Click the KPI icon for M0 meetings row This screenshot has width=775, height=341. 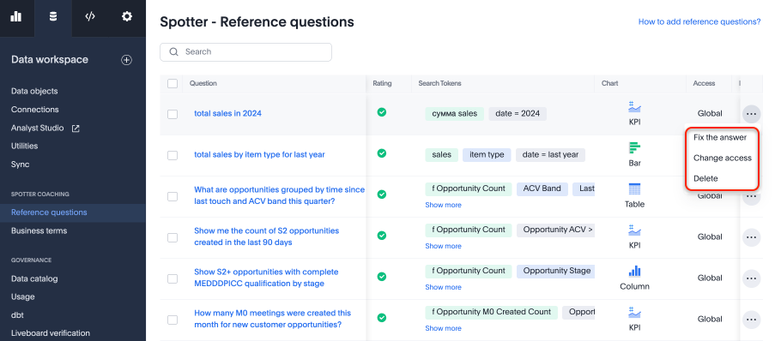pyautogui.click(x=634, y=313)
